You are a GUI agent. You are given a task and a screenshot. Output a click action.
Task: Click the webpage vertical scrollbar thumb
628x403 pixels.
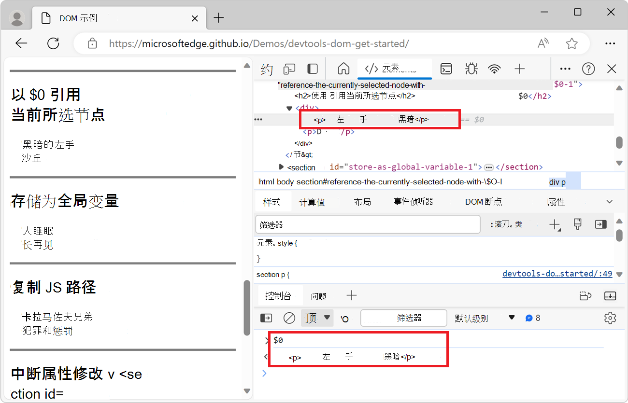point(247,307)
